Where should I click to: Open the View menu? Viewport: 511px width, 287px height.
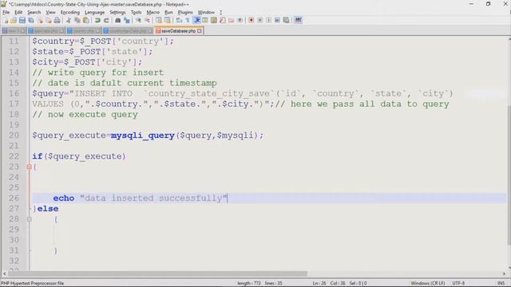tap(50, 12)
